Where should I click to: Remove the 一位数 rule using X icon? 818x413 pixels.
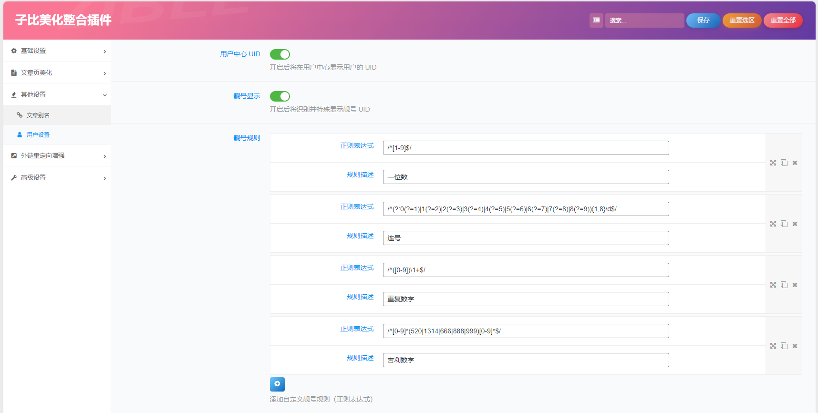click(x=795, y=163)
